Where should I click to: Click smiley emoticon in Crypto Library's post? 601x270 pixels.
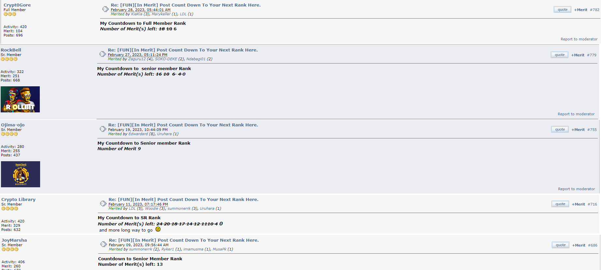[x=158, y=229]
